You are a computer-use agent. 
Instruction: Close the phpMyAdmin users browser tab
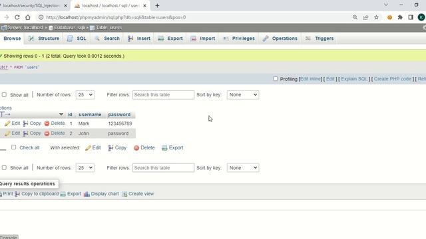point(145,6)
